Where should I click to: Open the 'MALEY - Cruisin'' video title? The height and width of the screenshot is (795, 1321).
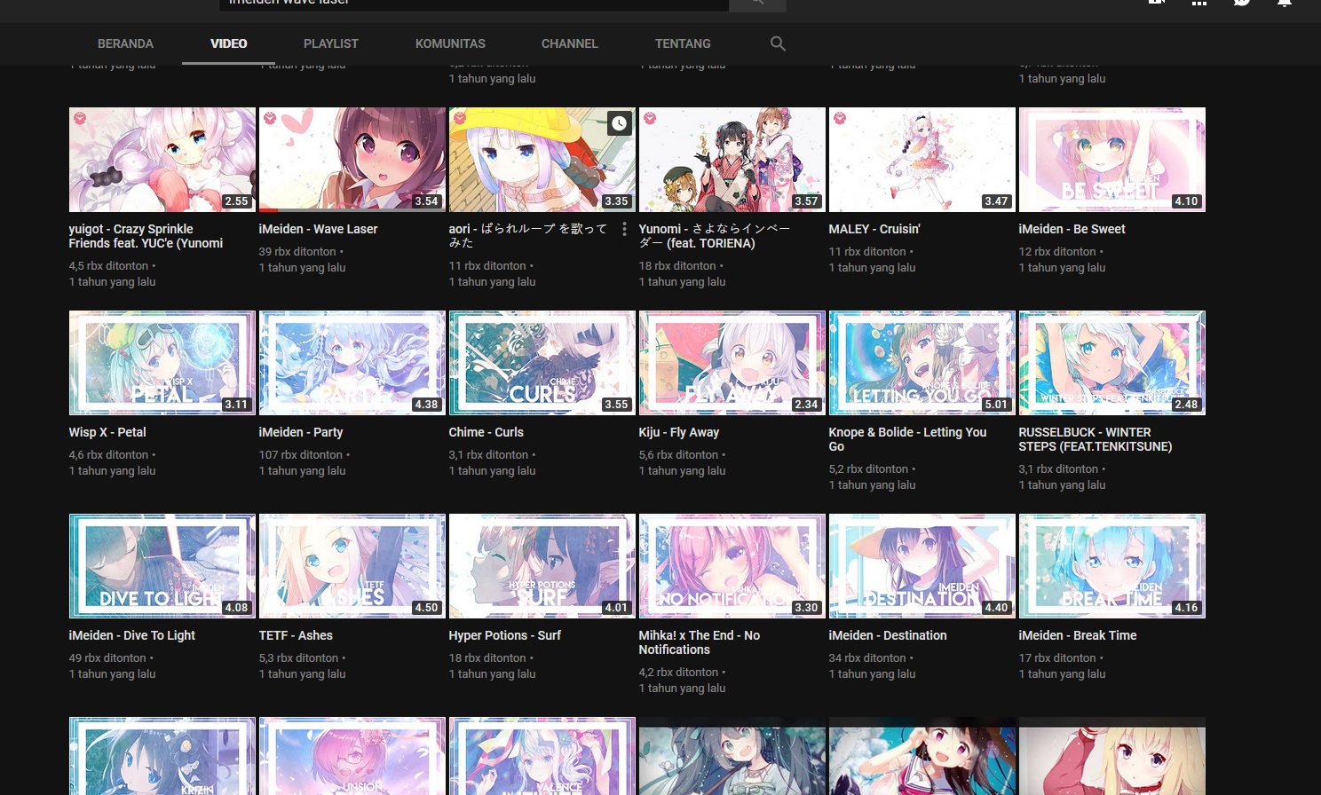click(x=874, y=229)
